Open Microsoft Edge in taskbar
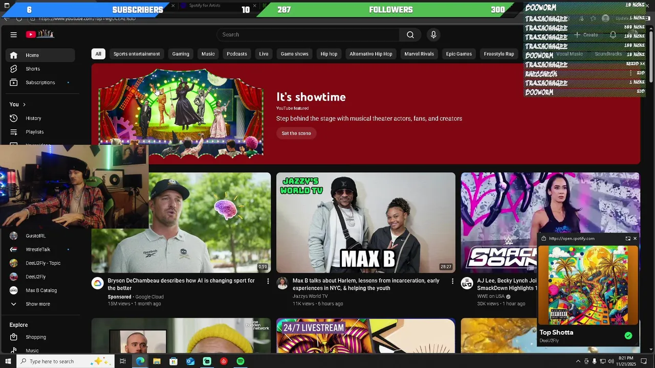 click(x=140, y=361)
